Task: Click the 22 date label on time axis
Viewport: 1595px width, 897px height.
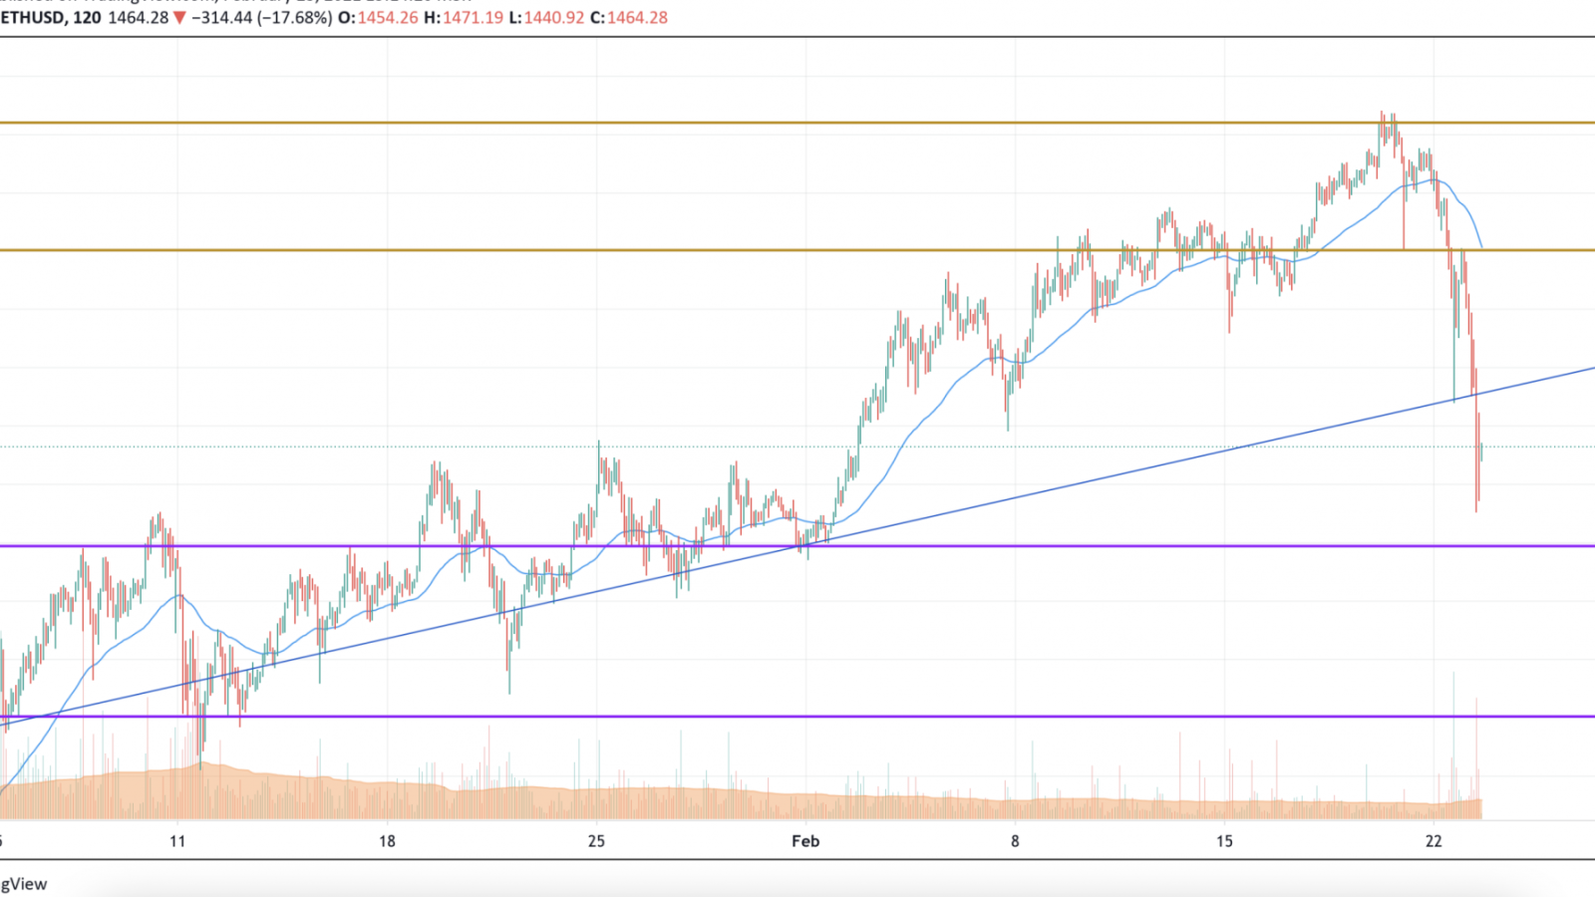Action: pos(1434,841)
